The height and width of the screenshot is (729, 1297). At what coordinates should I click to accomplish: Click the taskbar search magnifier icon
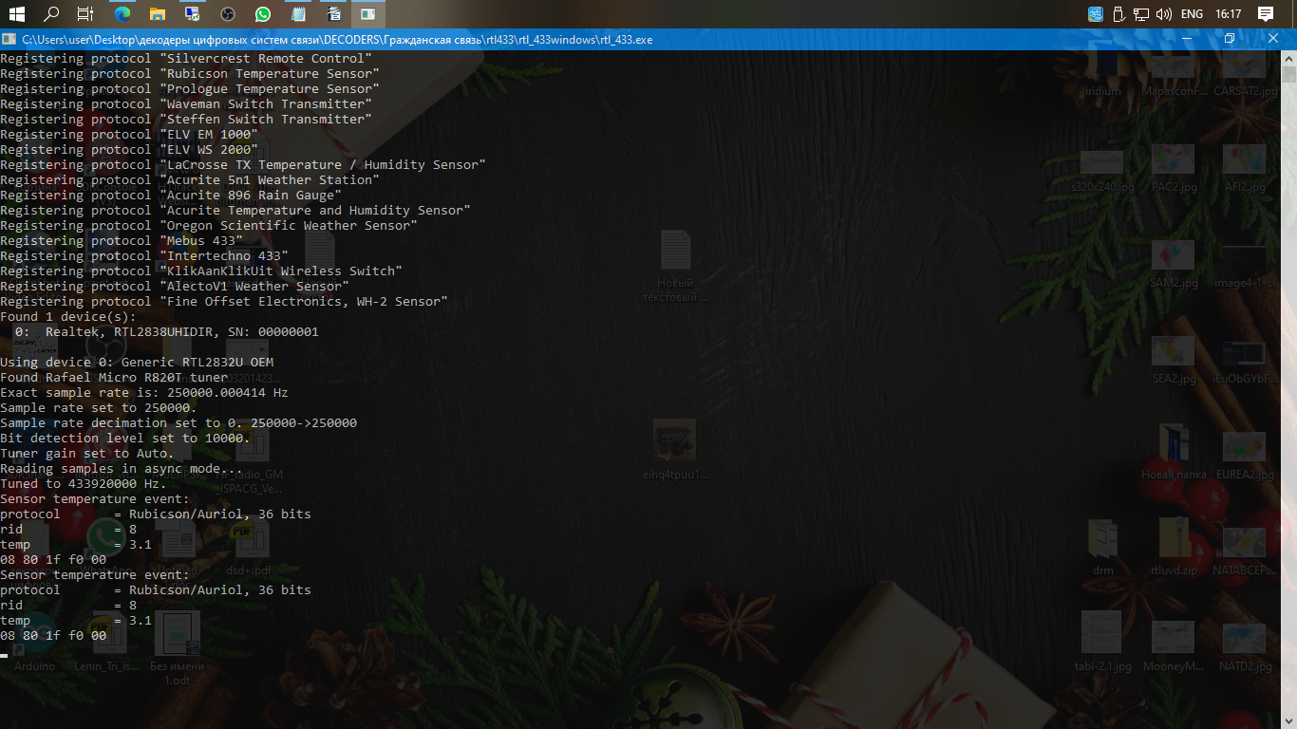[x=51, y=14]
